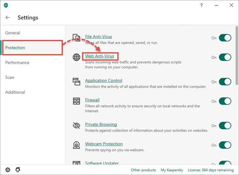Open help via the question mark icon

pyautogui.click(x=201, y=5)
